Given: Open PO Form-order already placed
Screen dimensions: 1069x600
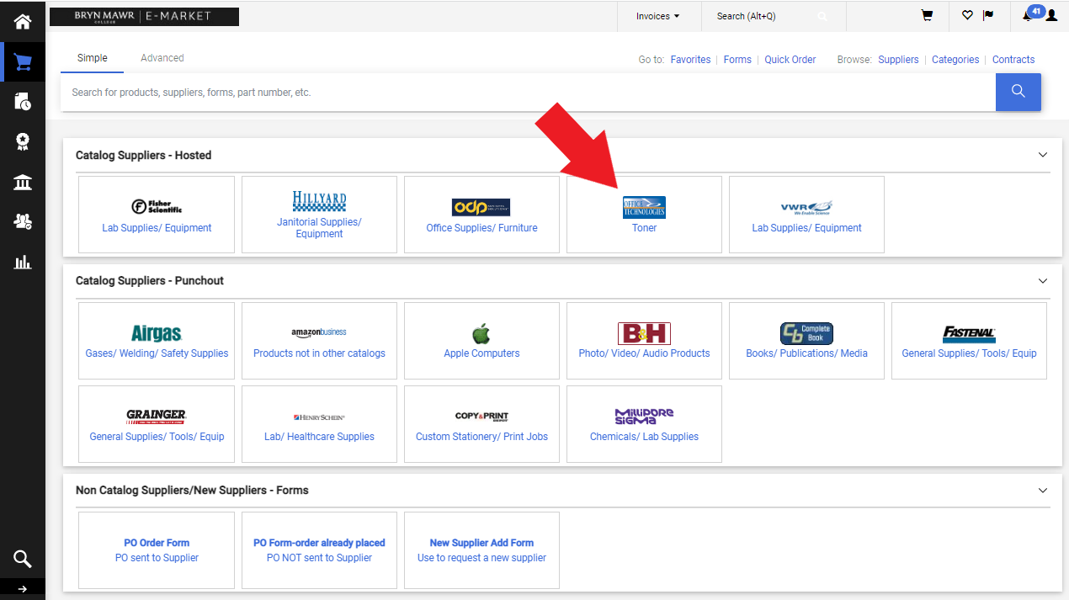Looking at the screenshot, I should click(319, 550).
